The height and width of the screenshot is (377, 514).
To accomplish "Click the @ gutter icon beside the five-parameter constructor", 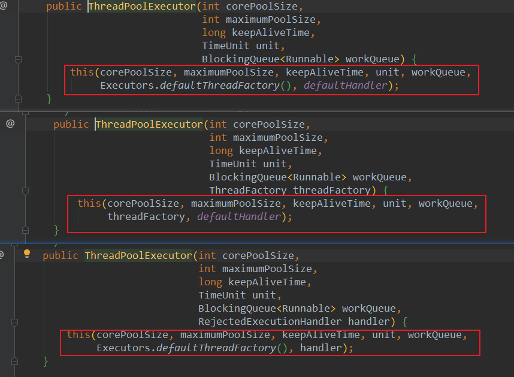I will [x=3, y=5].
